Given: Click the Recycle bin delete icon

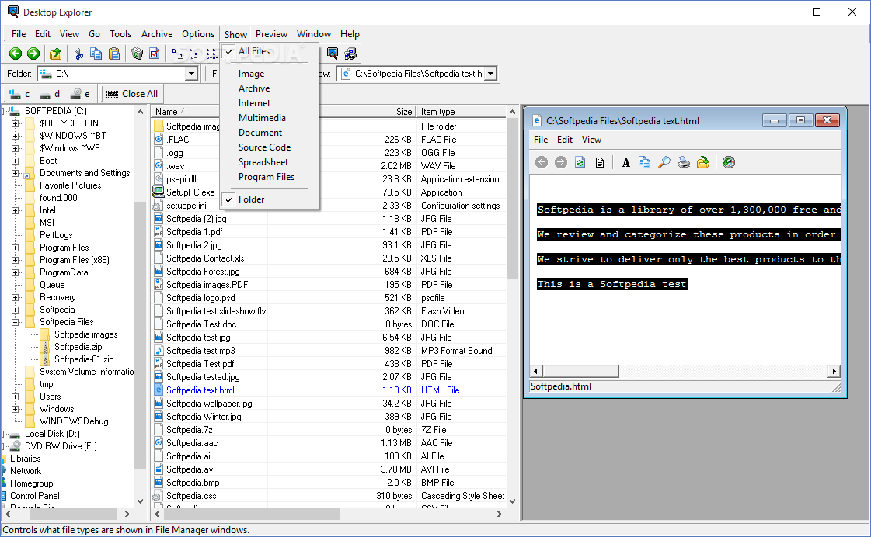Looking at the screenshot, I should tap(137, 54).
